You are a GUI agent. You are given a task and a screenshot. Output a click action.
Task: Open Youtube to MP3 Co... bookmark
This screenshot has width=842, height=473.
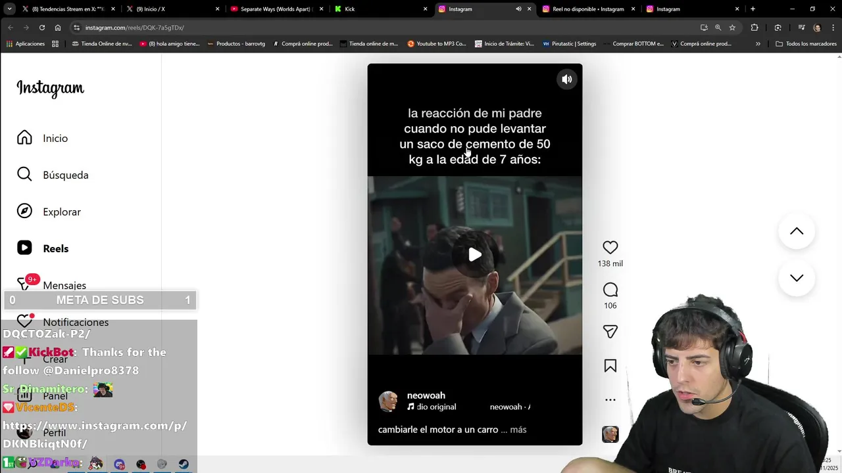coord(437,44)
